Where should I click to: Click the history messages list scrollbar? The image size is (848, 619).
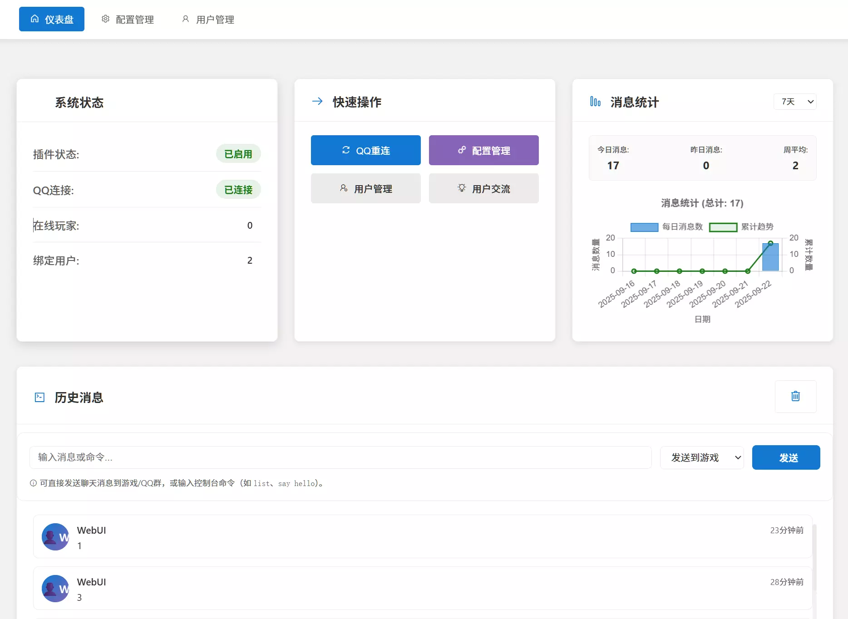(814, 558)
